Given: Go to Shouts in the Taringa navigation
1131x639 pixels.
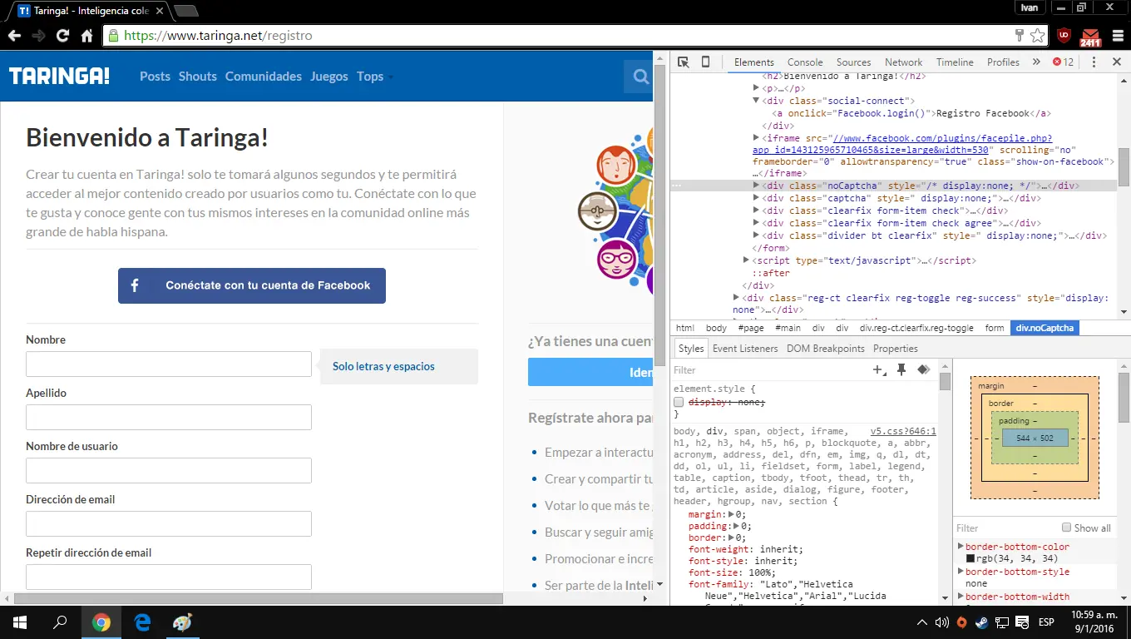Looking at the screenshot, I should point(198,77).
